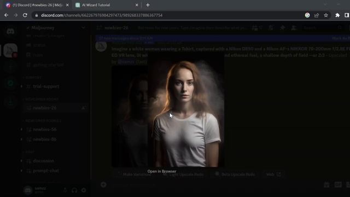Collapse the NEWCOMER ROOMS category
The image size is (350, 197).
click(41, 99)
